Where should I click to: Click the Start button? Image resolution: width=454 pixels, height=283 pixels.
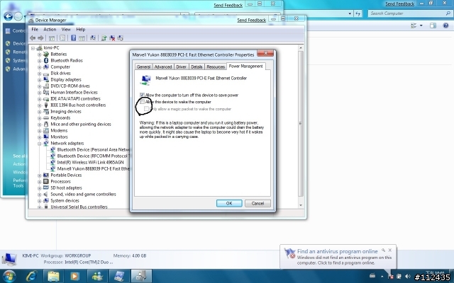tap(9, 277)
